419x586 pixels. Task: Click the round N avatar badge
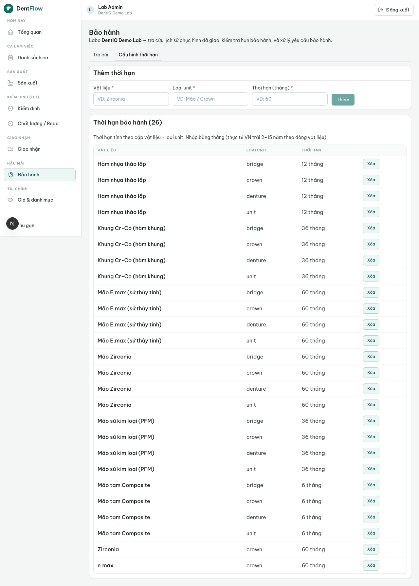12,224
